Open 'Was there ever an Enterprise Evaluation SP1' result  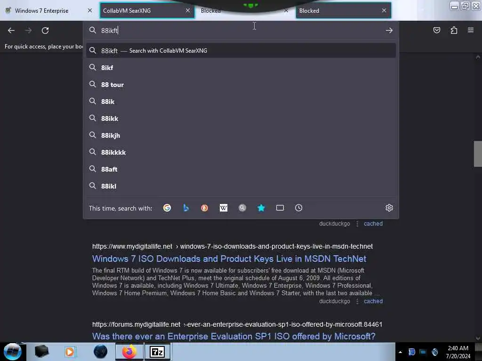(x=233, y=337)
